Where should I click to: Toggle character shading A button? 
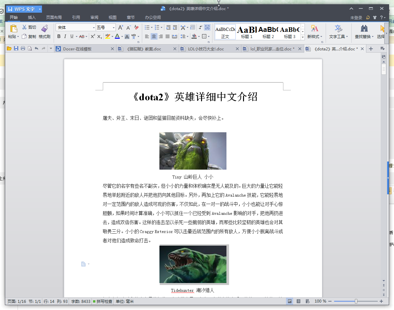pyautogui.click(x=127, y=36)
